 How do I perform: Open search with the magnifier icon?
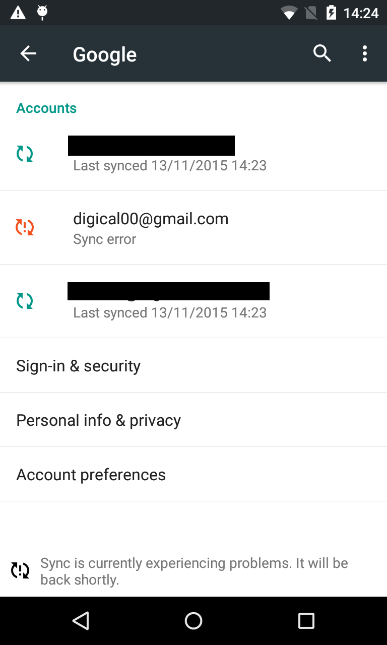tap(322, 53)
